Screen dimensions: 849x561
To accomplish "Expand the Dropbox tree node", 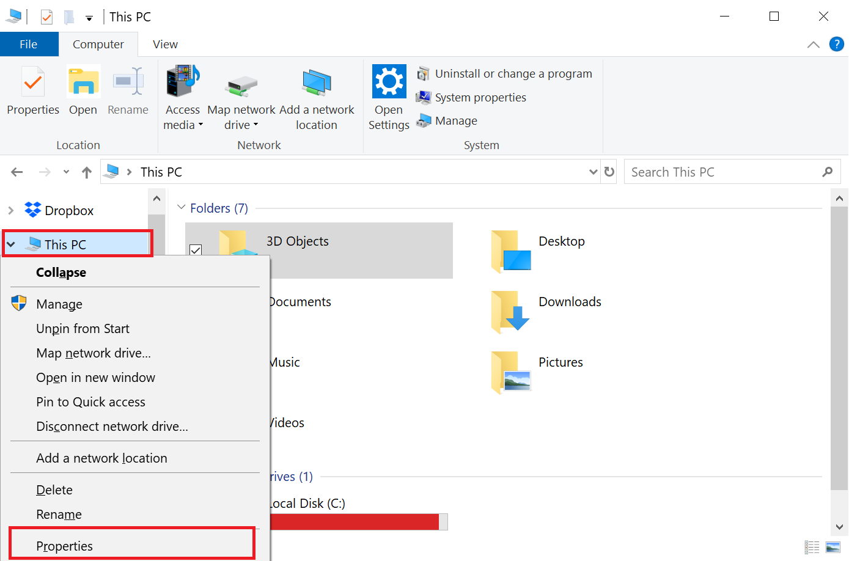I will [x=11, y=211].
